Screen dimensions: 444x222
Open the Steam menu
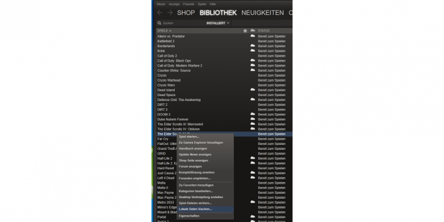pos(161,4)
